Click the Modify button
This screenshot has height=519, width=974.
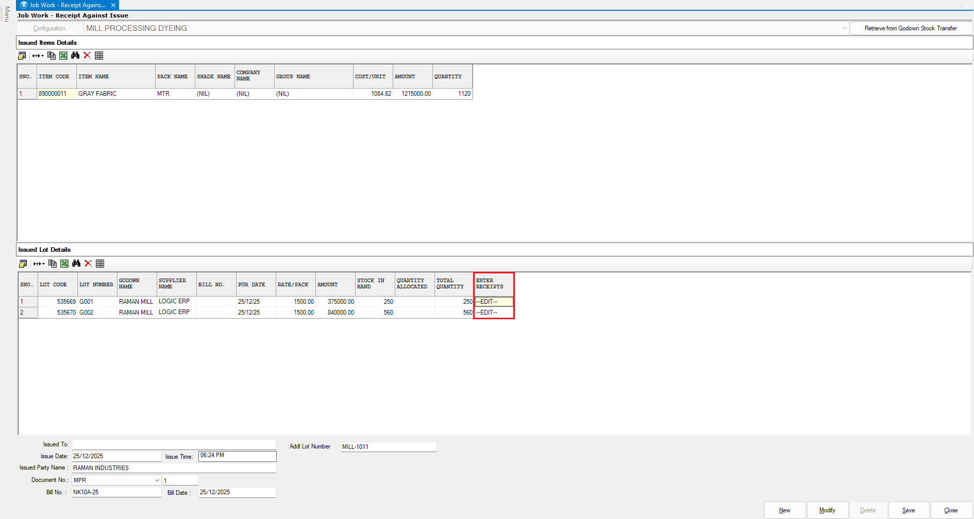coord(827,510)
